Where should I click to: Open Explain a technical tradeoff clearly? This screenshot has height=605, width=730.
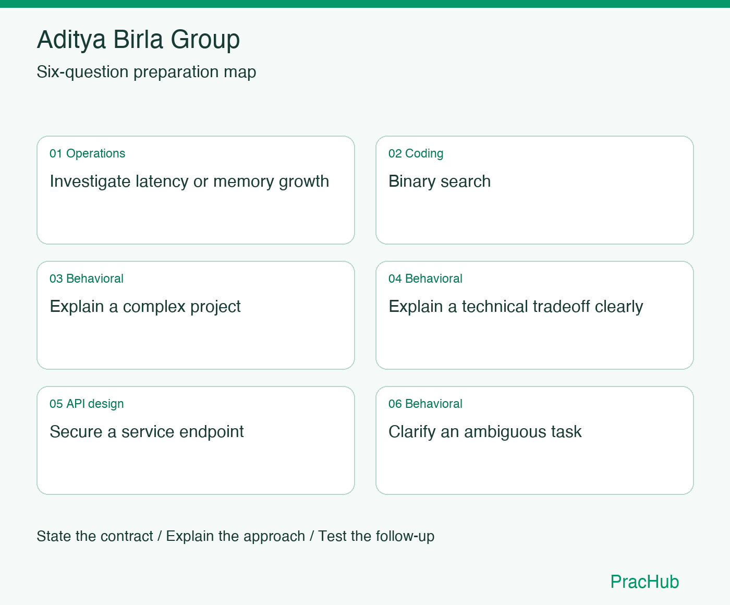(516, 307)
